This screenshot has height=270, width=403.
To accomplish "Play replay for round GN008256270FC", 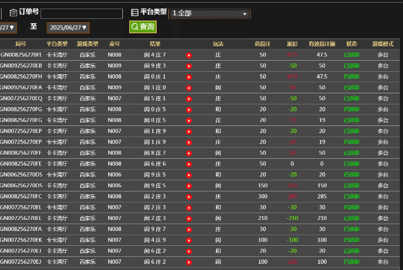I will (189, 197).
